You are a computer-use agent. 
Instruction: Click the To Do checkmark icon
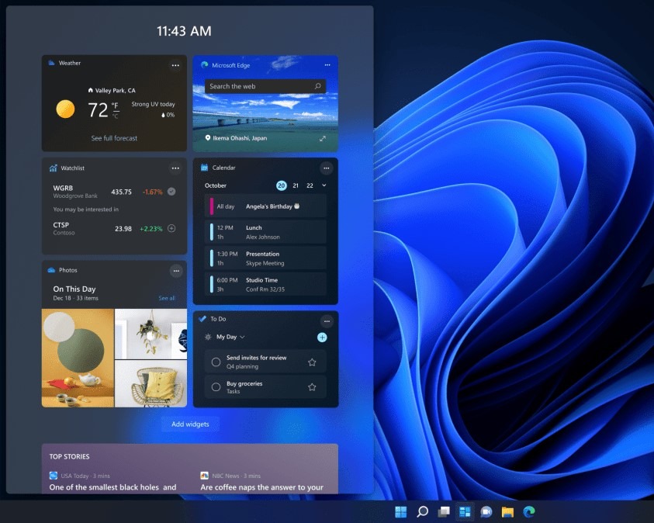click(x=202, y=319)
